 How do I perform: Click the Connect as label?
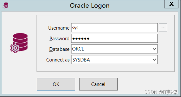click(x=58, y=60)
